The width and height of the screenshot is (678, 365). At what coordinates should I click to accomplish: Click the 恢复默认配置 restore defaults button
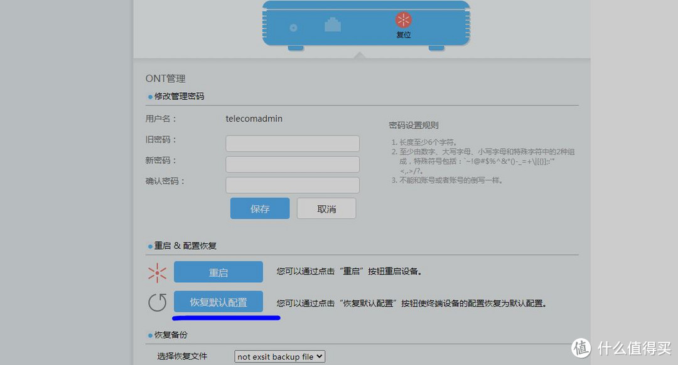click(x=218, y=302)
